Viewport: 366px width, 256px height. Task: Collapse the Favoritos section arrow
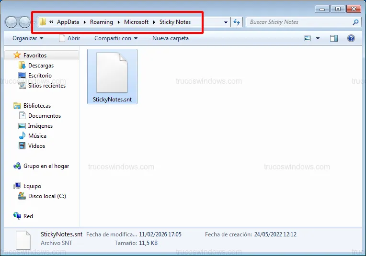pos(8,56)
